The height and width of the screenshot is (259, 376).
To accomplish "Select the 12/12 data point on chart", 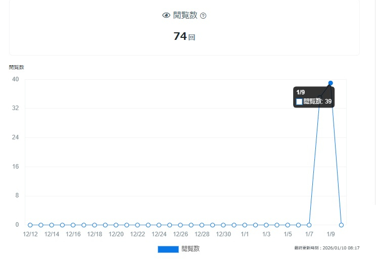I will tap(30, 225).
